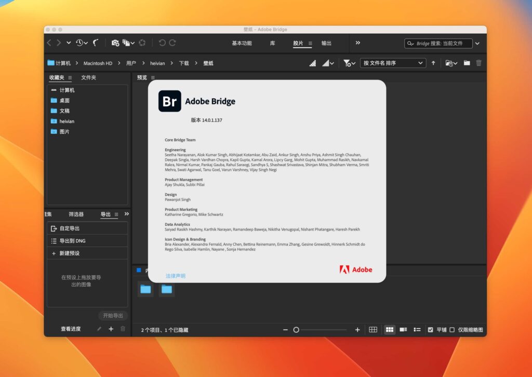Expand the Bridge search scope dropdown
532x377 pixels.
(477, 43)
